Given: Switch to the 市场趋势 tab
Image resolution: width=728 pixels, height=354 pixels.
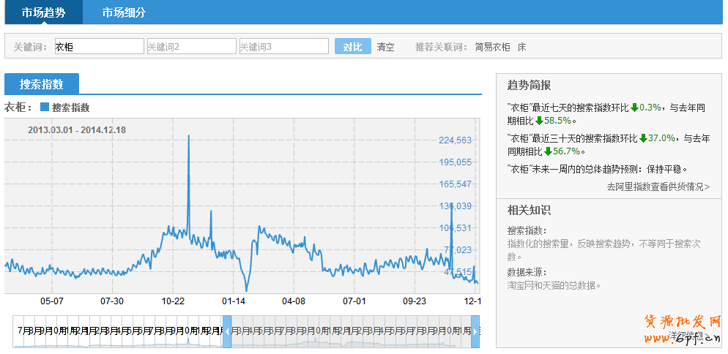Looking at the screenshot, I should click(x=42, y=12).
